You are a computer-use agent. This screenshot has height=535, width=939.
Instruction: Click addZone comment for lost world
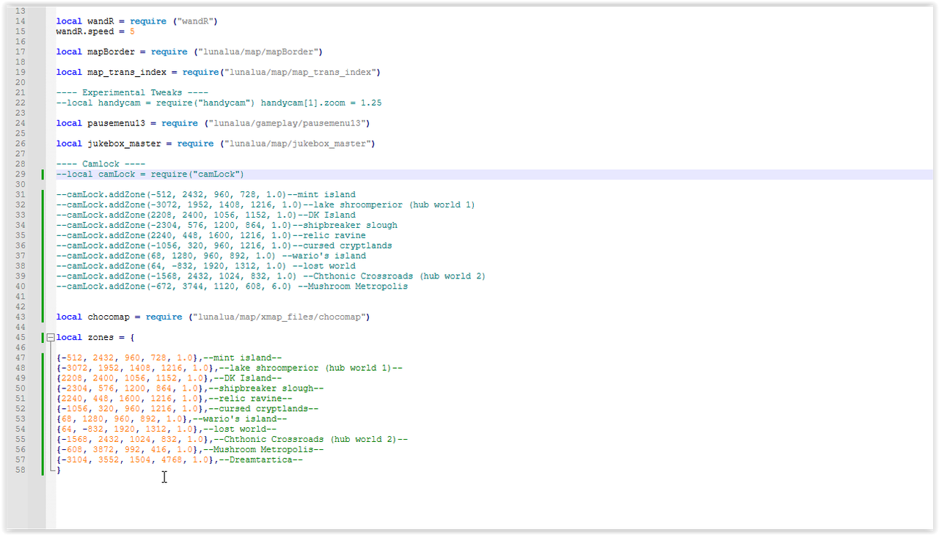205,266
